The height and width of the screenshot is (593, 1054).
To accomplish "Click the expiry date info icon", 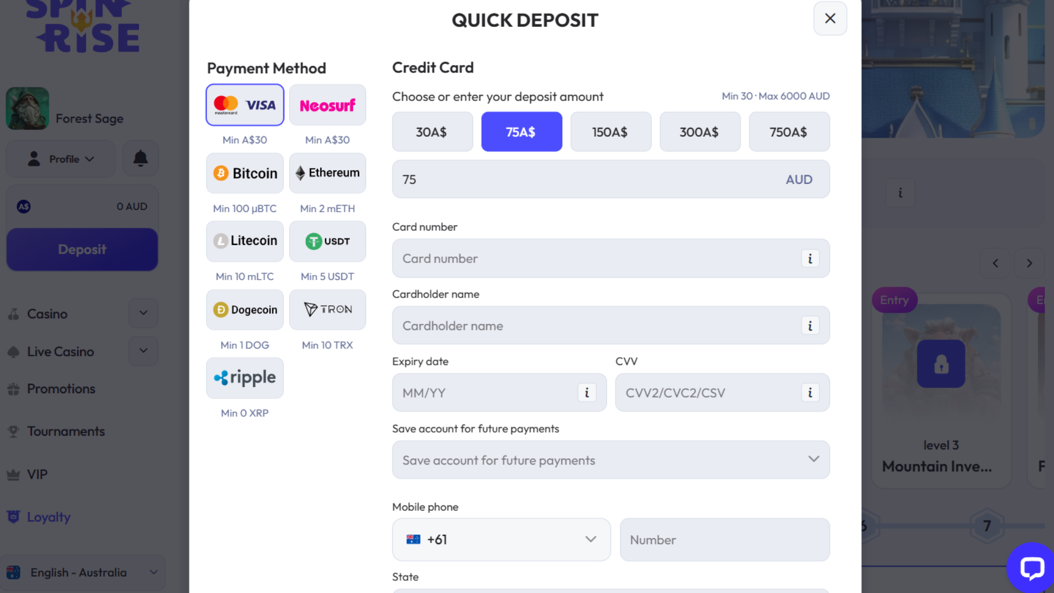I will (587, 393).
